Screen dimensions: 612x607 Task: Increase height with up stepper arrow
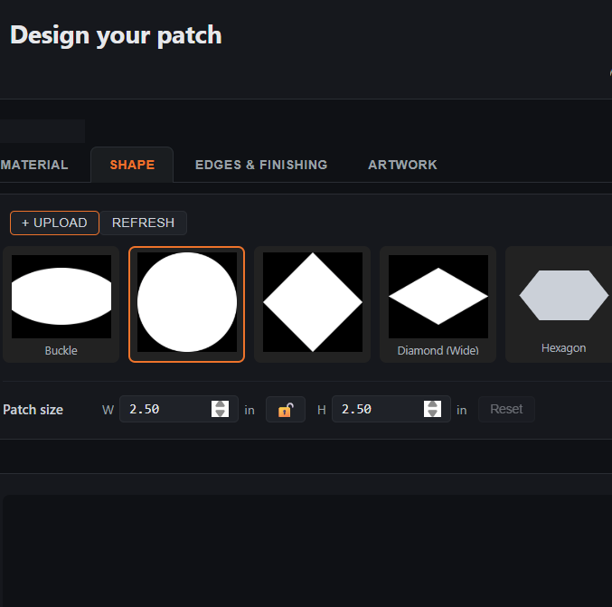point(432,404)
